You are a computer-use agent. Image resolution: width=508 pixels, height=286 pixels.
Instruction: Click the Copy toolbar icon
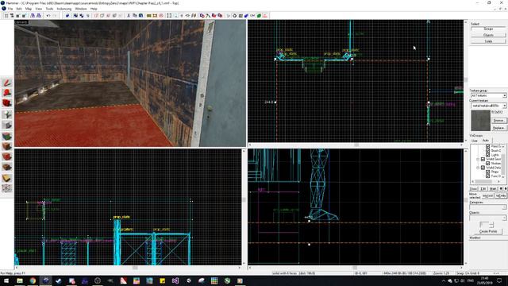pyautogui.click(x=135, y=16)
